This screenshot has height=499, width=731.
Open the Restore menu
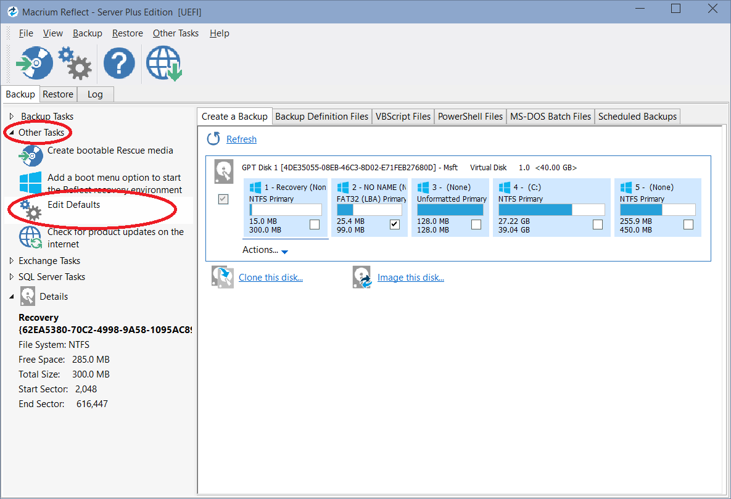point(127,33)
